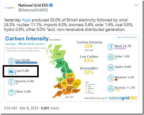Click the Solar sun icon
This screenshot has width=144, height=115.
coord(111,57)
